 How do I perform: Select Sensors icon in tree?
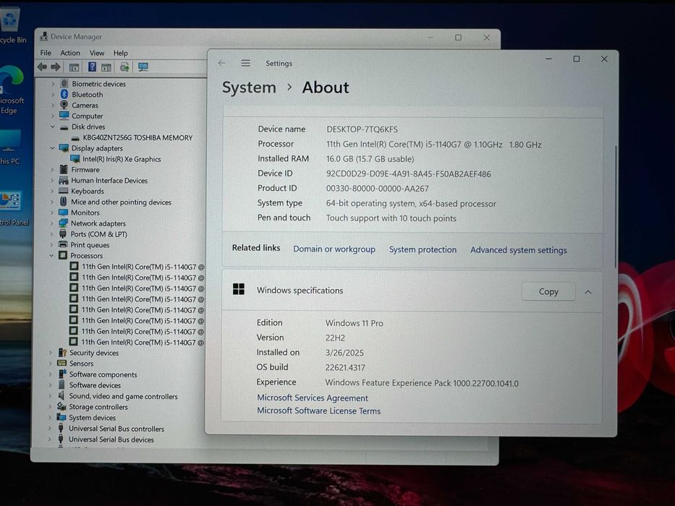[62, 363]
